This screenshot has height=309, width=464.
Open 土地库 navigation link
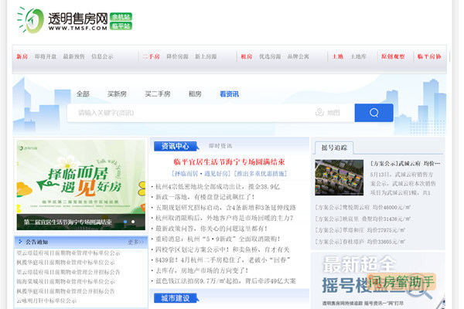(358, 56)
